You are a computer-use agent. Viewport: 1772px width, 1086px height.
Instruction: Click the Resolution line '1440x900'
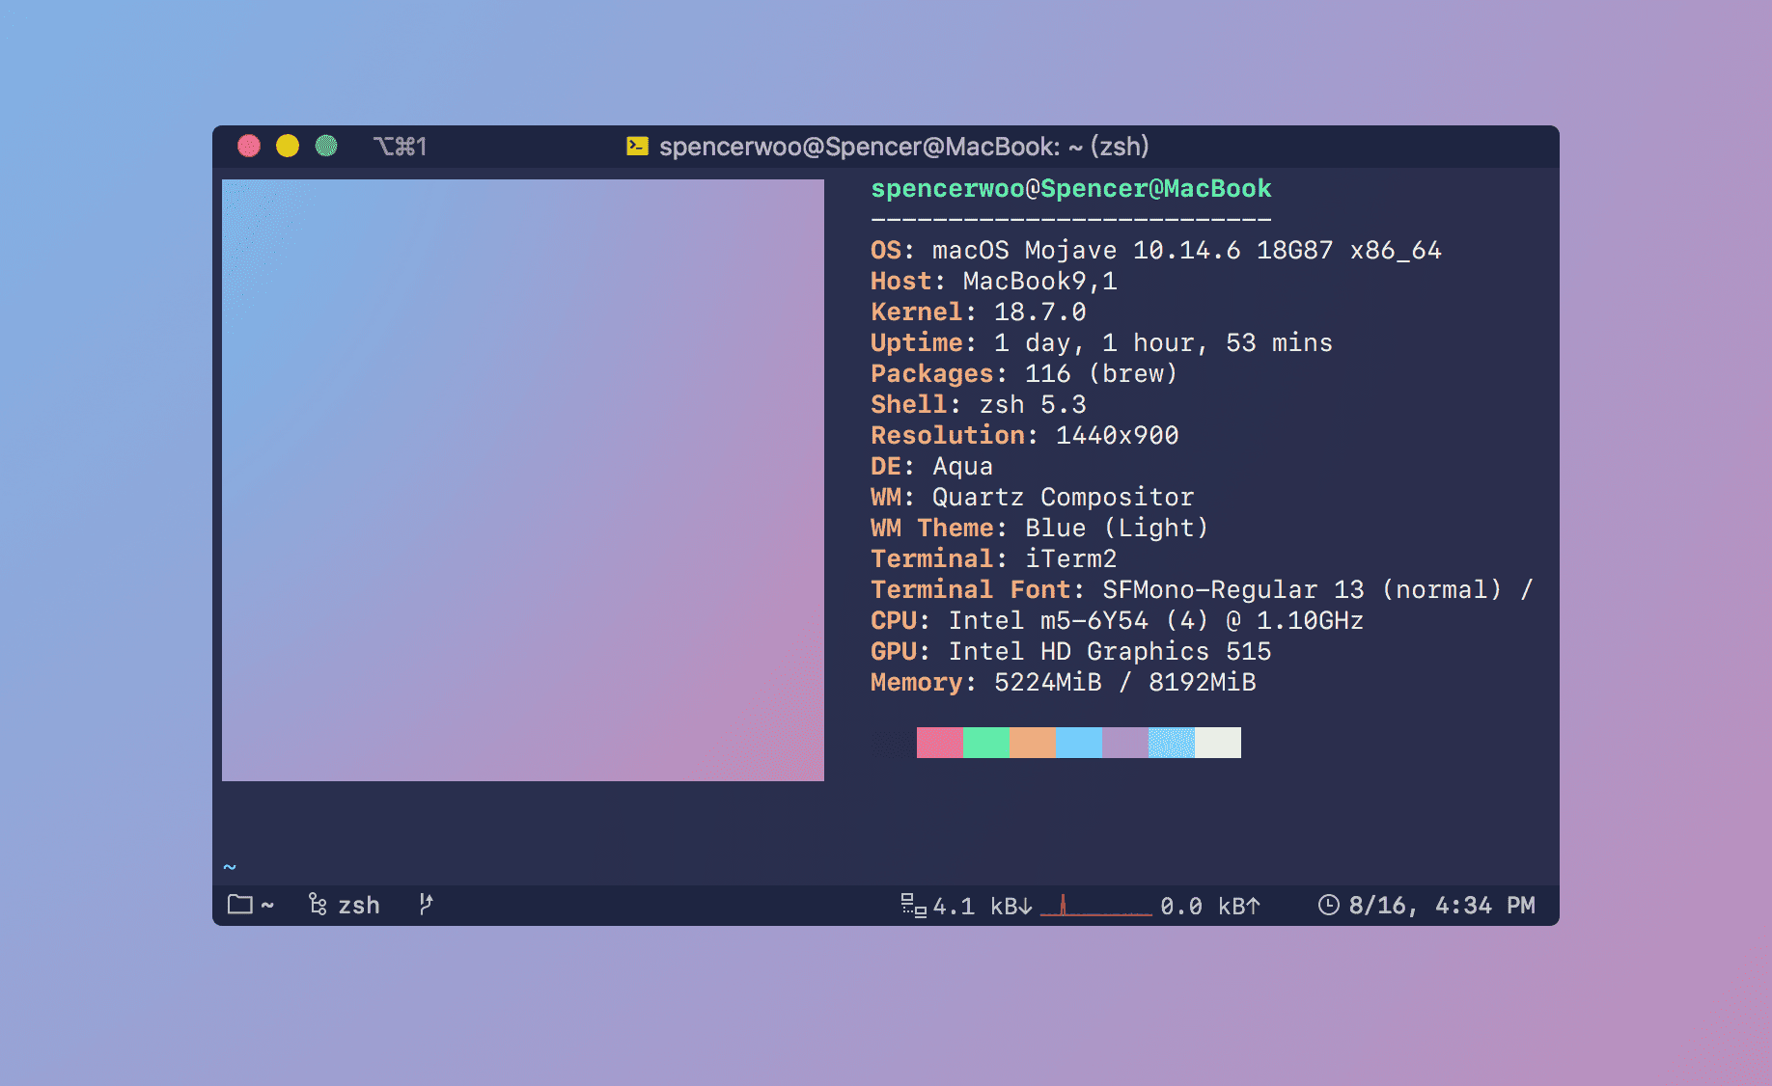[x=1025, y=436]
